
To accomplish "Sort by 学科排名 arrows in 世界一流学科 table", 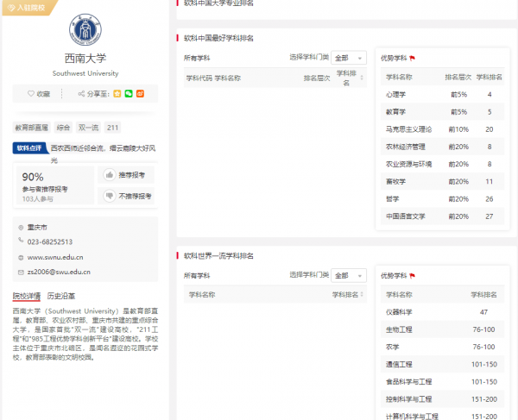I will [x=362, y=295].
